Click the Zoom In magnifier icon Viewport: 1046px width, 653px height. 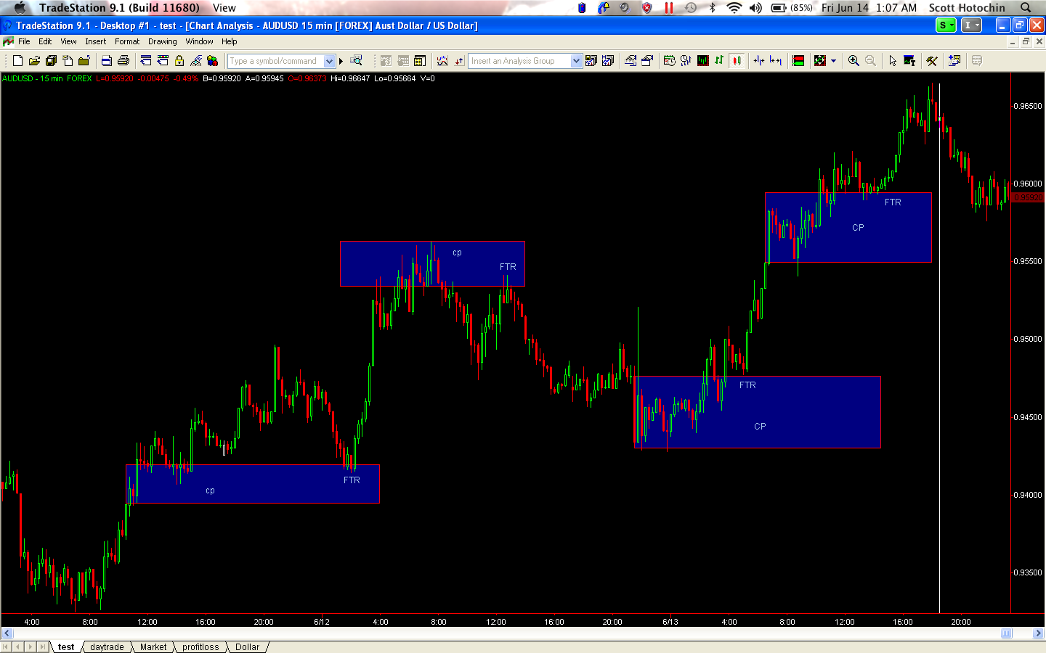click(x=854, y=61)
